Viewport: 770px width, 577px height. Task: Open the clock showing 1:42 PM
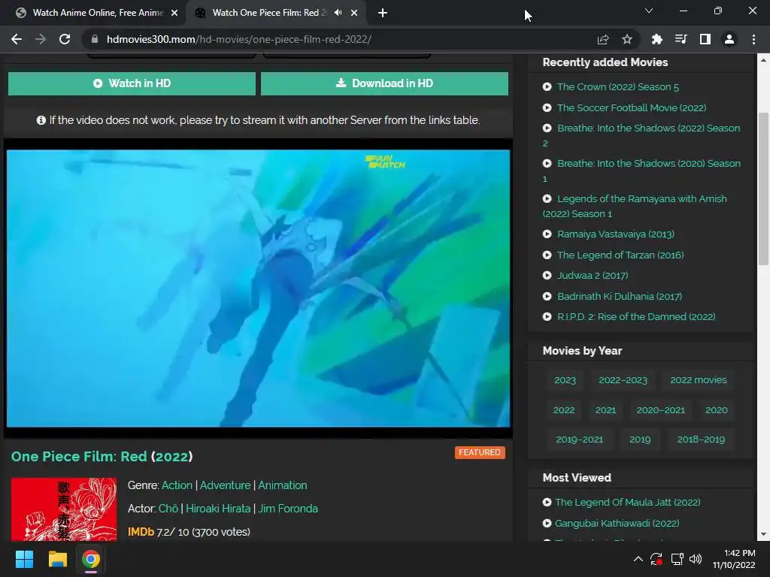[734, 559]
